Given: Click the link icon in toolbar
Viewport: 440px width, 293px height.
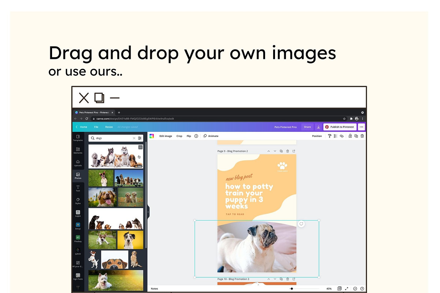Looking at the screenshot, I should [x=341, y=136].
